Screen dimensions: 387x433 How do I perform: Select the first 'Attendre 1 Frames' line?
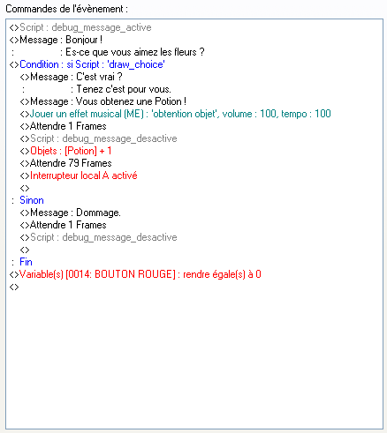click(x=63, y=126)
